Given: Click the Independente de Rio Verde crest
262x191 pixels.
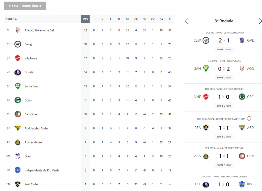Looking at the screenshot, I should click(18, 170).
